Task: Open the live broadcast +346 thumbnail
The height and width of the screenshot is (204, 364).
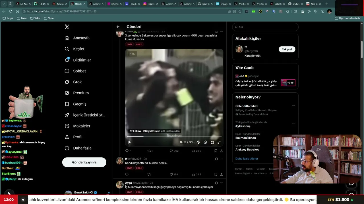Action: 288,83
